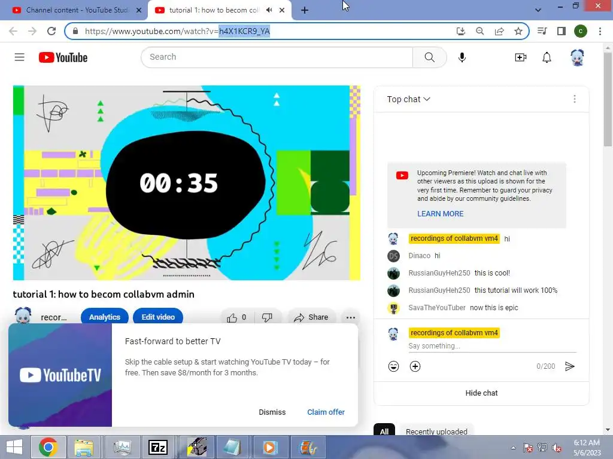This screenshot has height=459, width=613.
Task: Go to YouTube home via logo
Action: [63, 57]
